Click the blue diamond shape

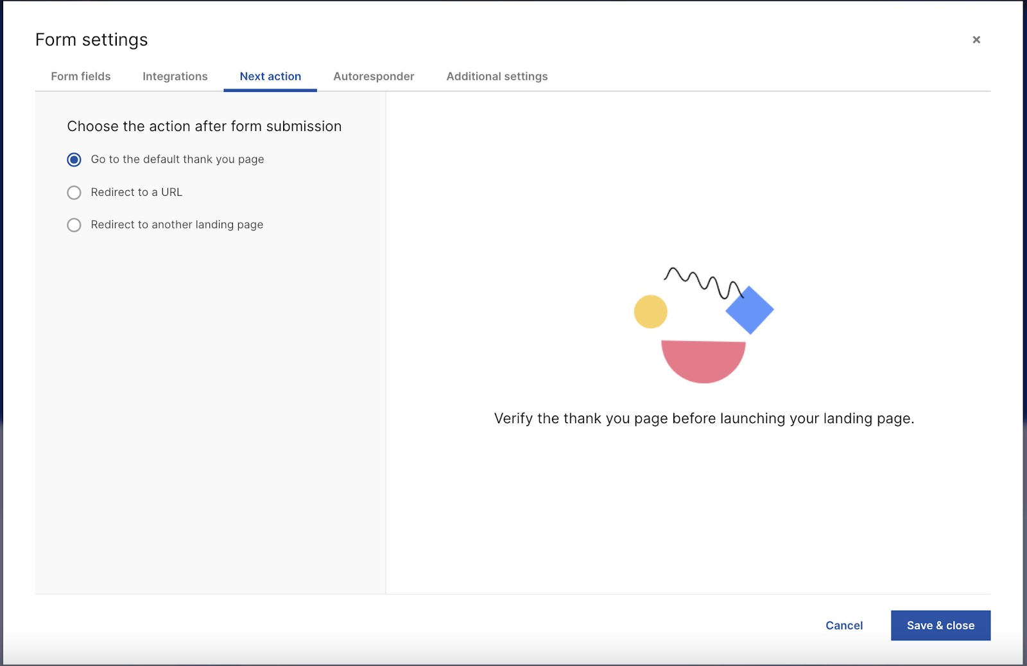click(x=749, y=311)
